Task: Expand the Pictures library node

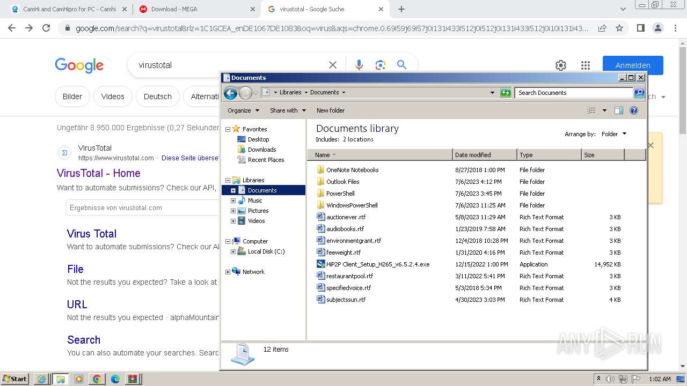Action: [233, 211]
